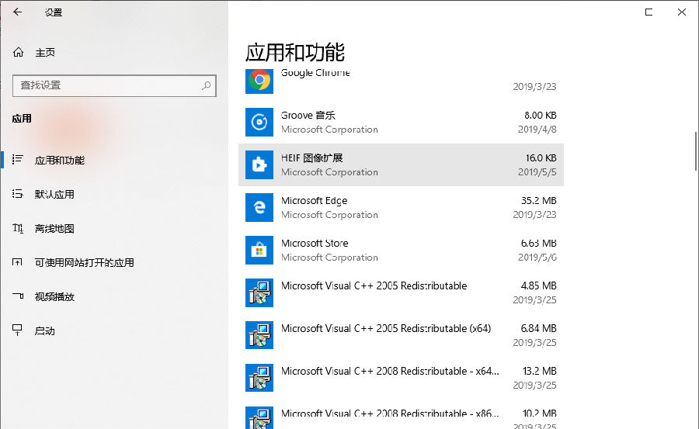
Task: Open 视频播放 settings page
Action: [x=54, y=297]
